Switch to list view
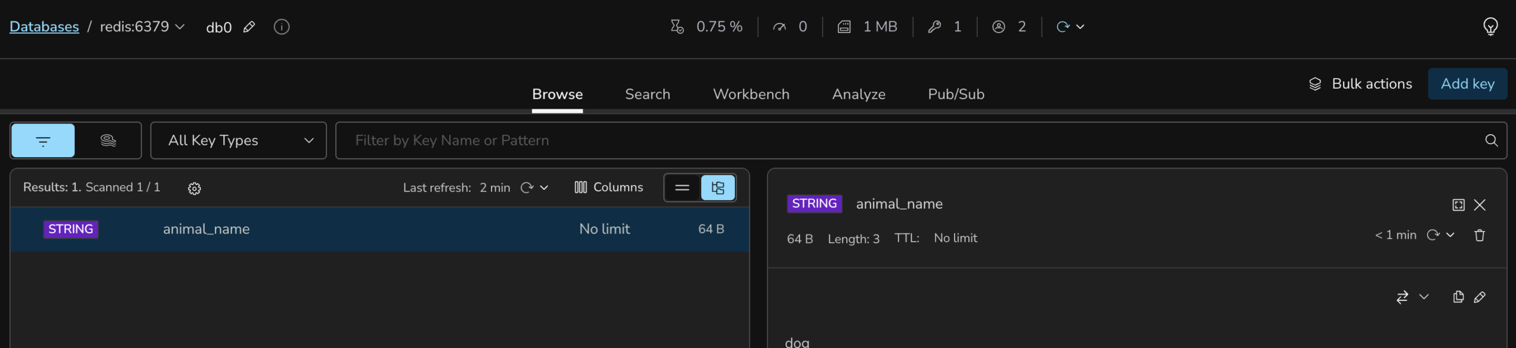 point(682,188)
